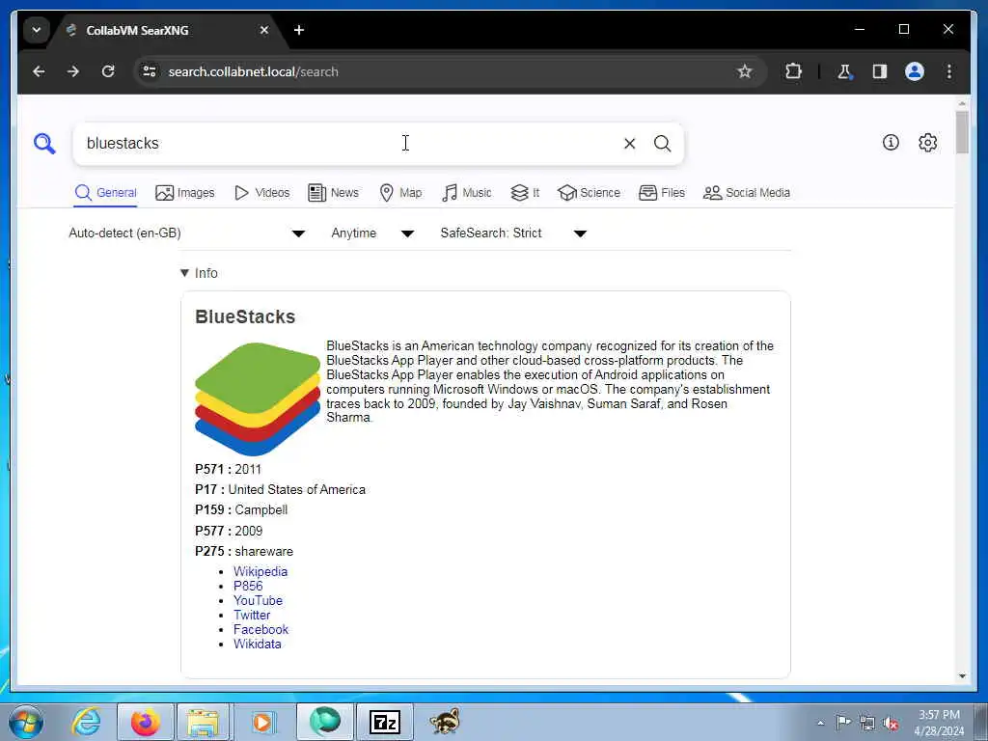The height and width of the screenshot is (741, 988).
Task: Open the Wikipedia link
Action: click(x=261, y=571)
